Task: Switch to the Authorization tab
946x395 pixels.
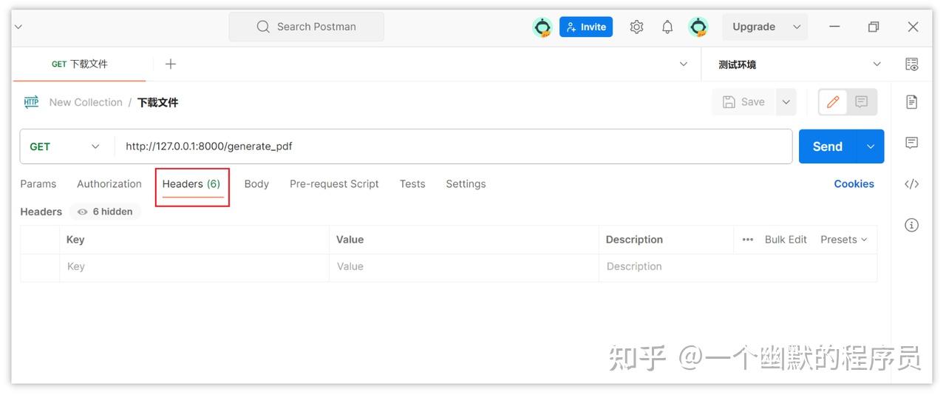Action: (109, 184)
